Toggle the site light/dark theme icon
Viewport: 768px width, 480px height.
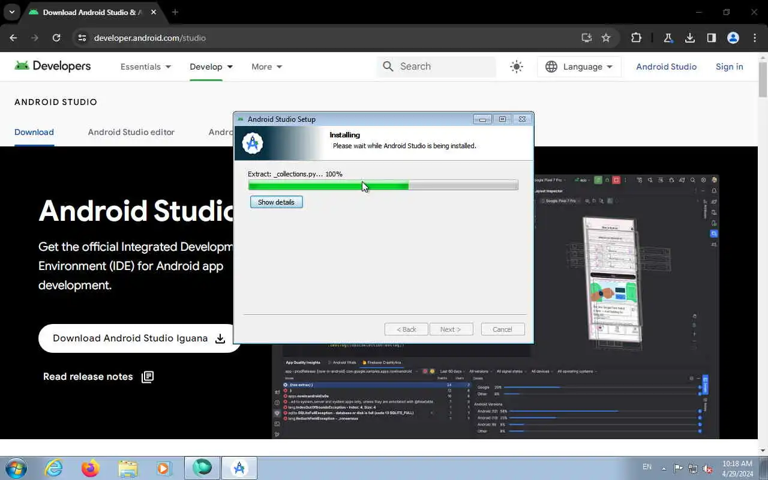517,67
